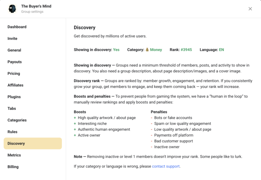261x180 pixels.
Task: Select Tabs in the sidebar
Action: point(12,108)
